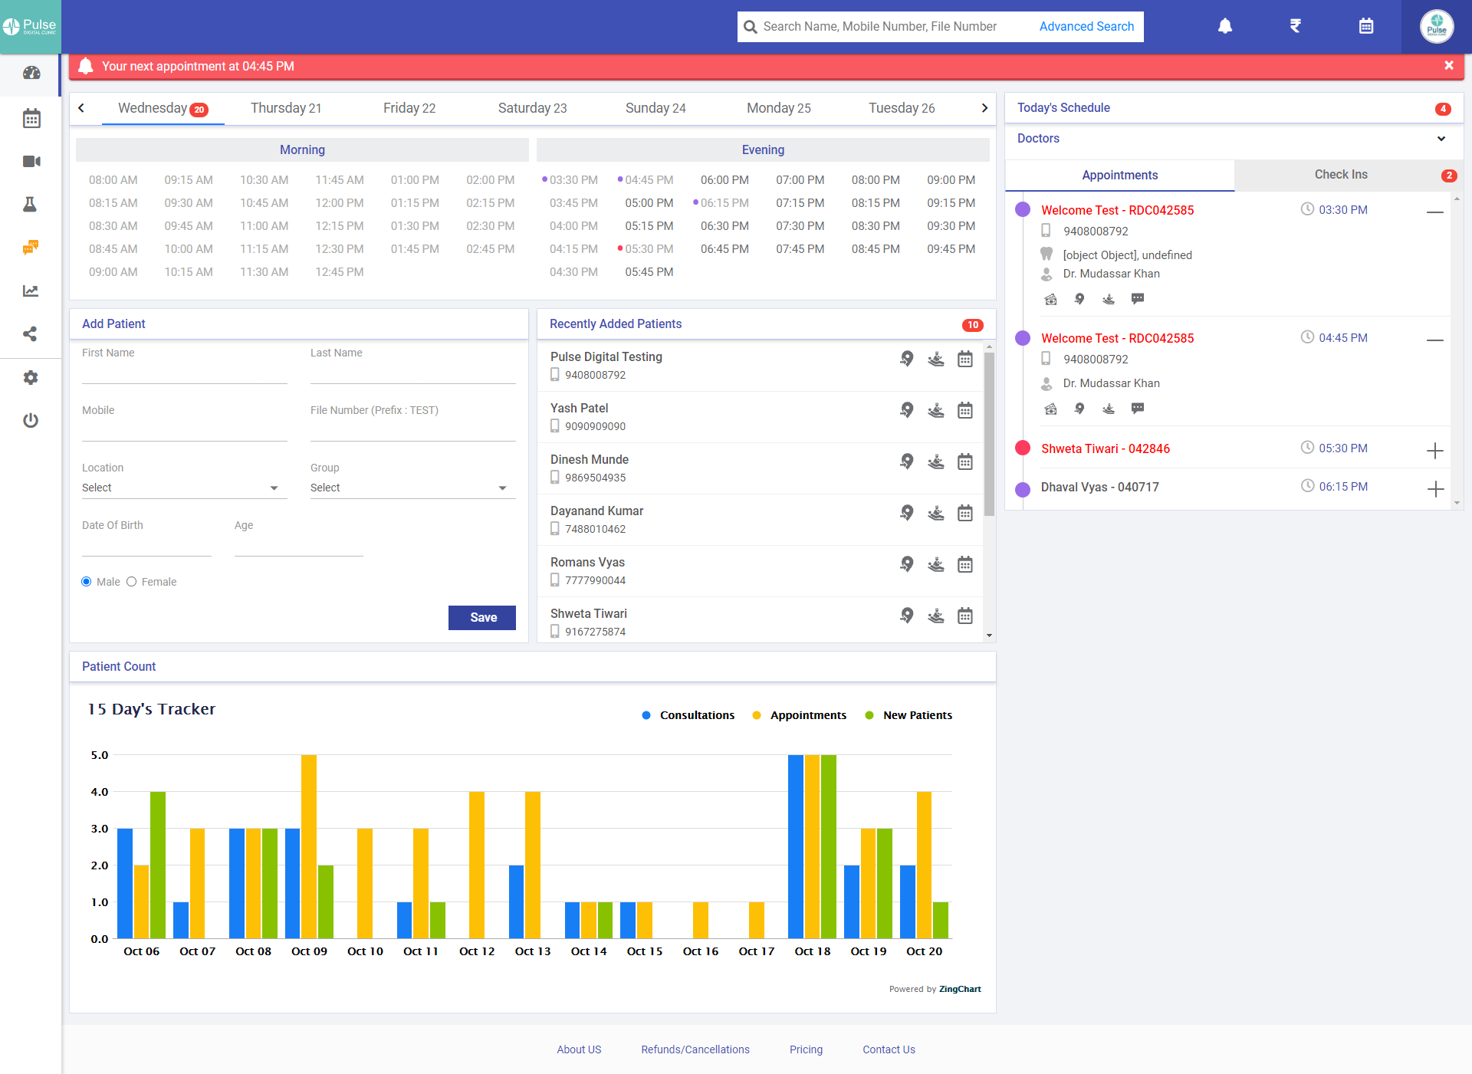Click the notification bell icon in header

pos(1225,26)
